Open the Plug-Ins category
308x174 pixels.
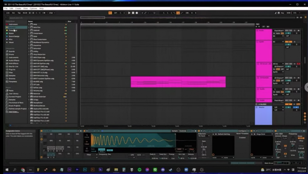point(12,70)
